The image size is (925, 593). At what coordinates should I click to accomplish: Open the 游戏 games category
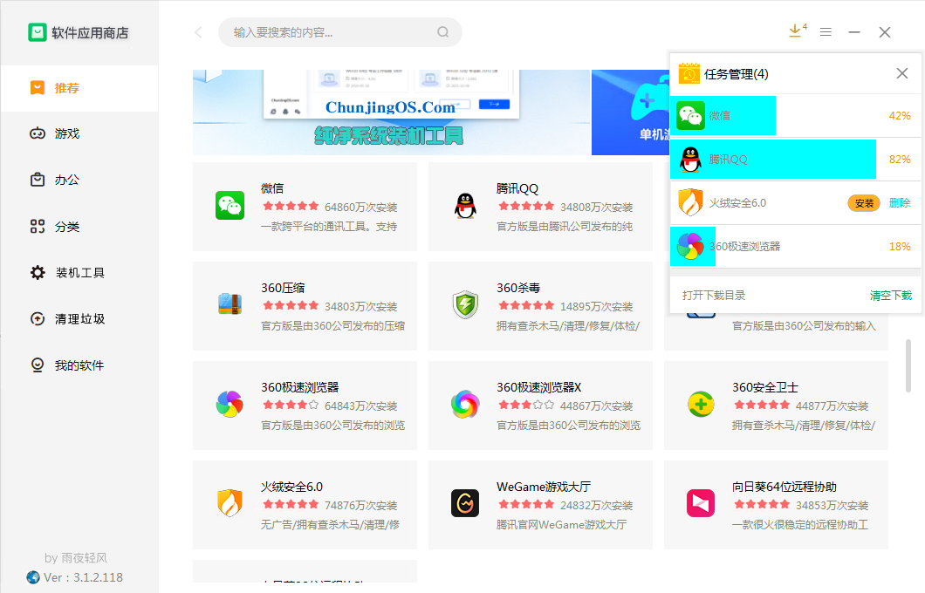point(79,133)
